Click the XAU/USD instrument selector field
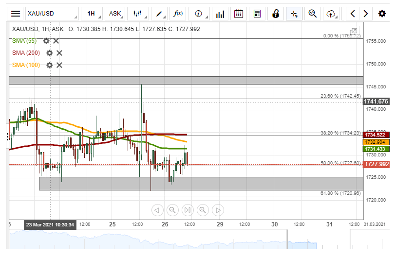This screenshot has width=395, height=257. coord(51,14)
